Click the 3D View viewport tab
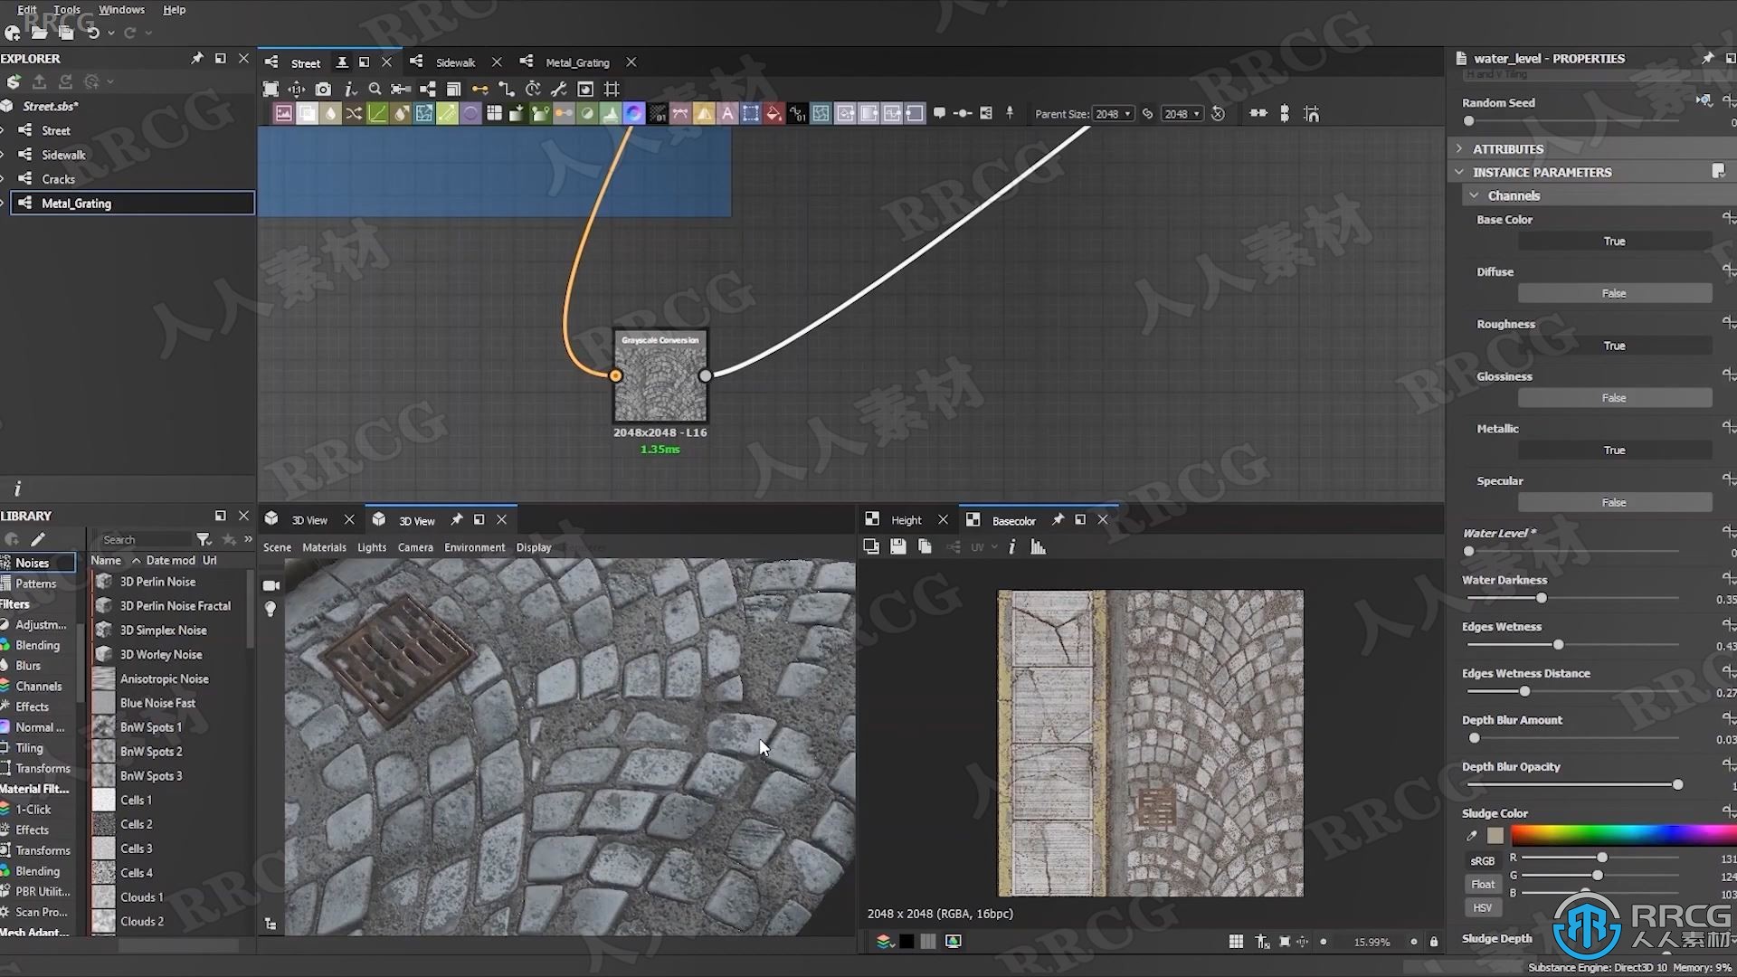This screenshot has width=1737, height=977. 309,520
